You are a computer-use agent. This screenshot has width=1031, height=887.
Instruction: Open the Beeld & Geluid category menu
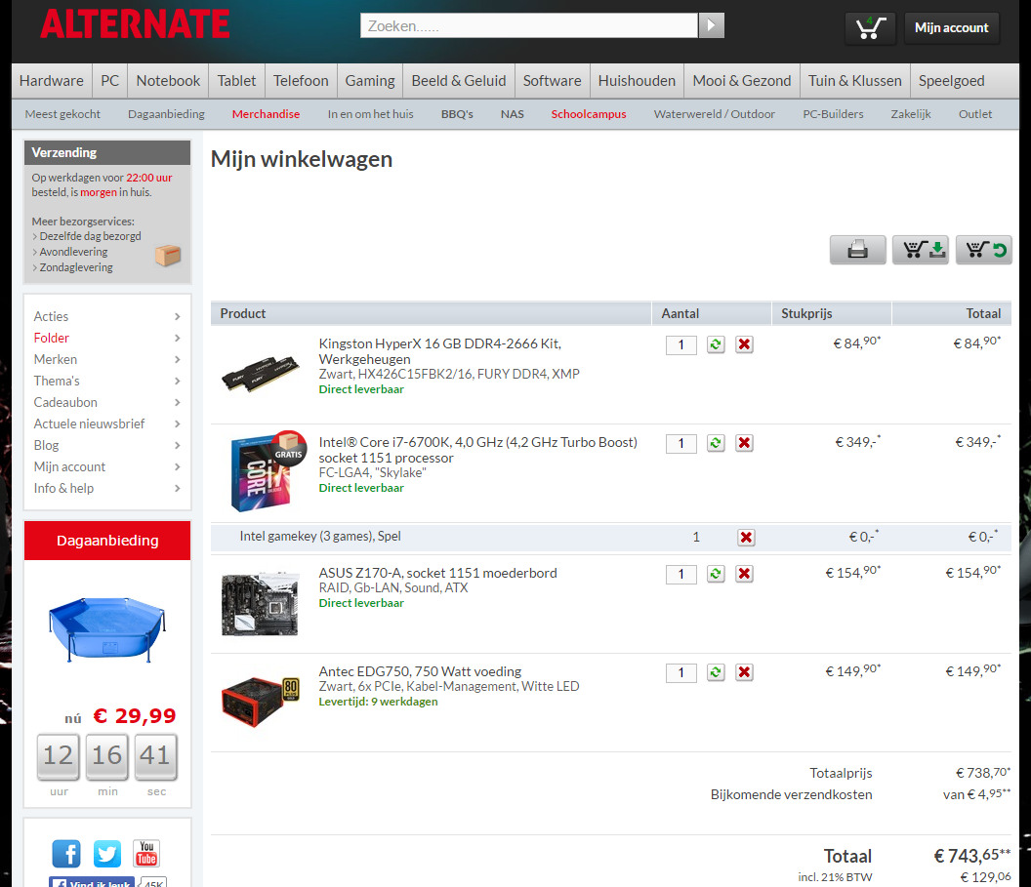(459, 81)
